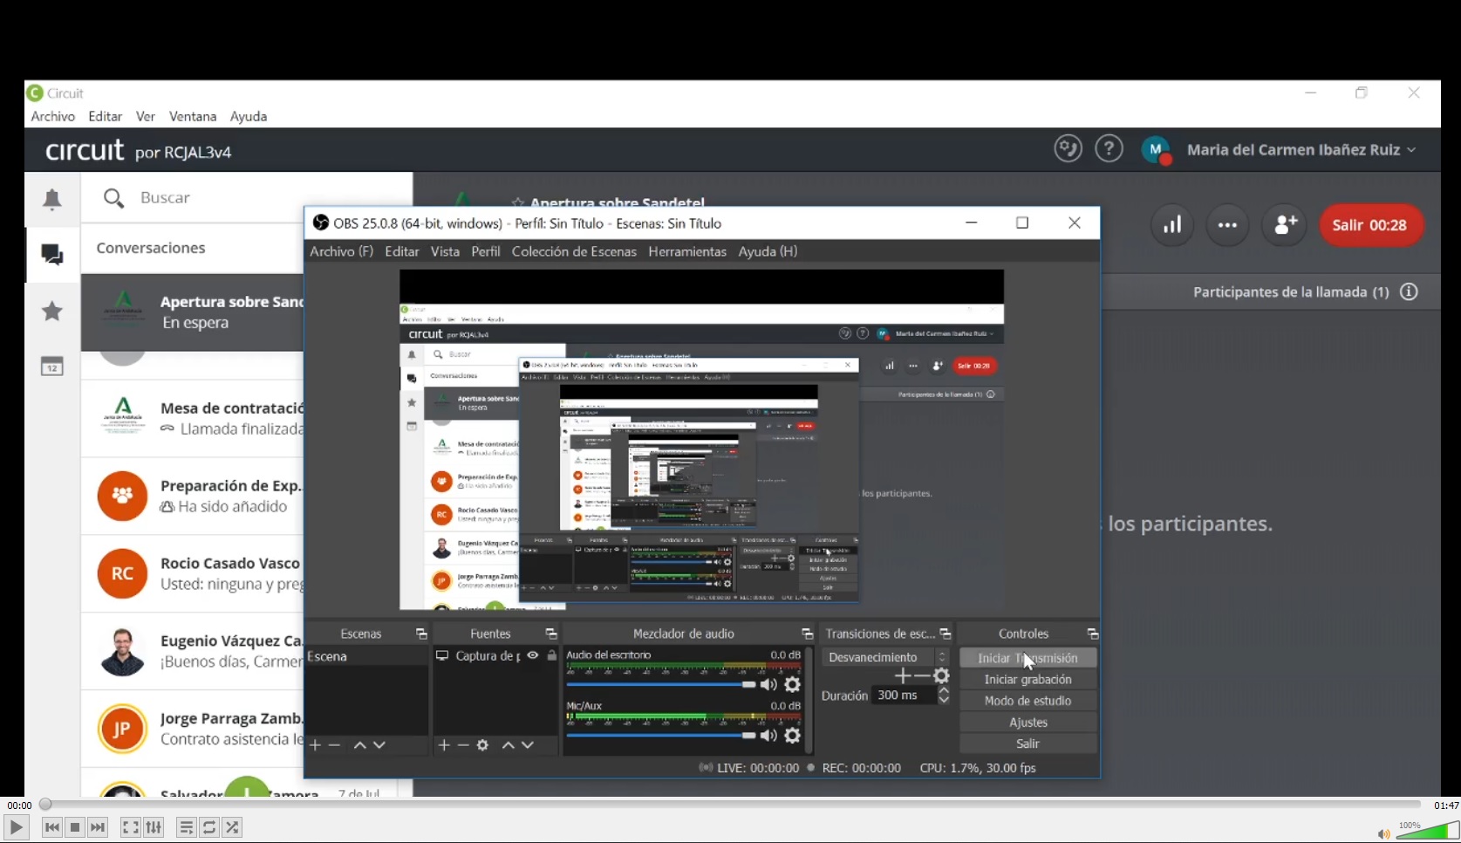Mute the Audio del escritorio speaker icon
Viewport: 1461px width, 843px height.
click(x=768, y=685)
